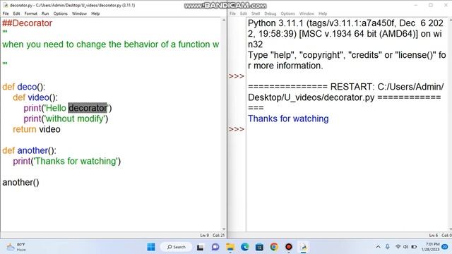Launch Microsoft Edge from the taskbar
The image size is (452, 254).
click(x=245, y=247)
